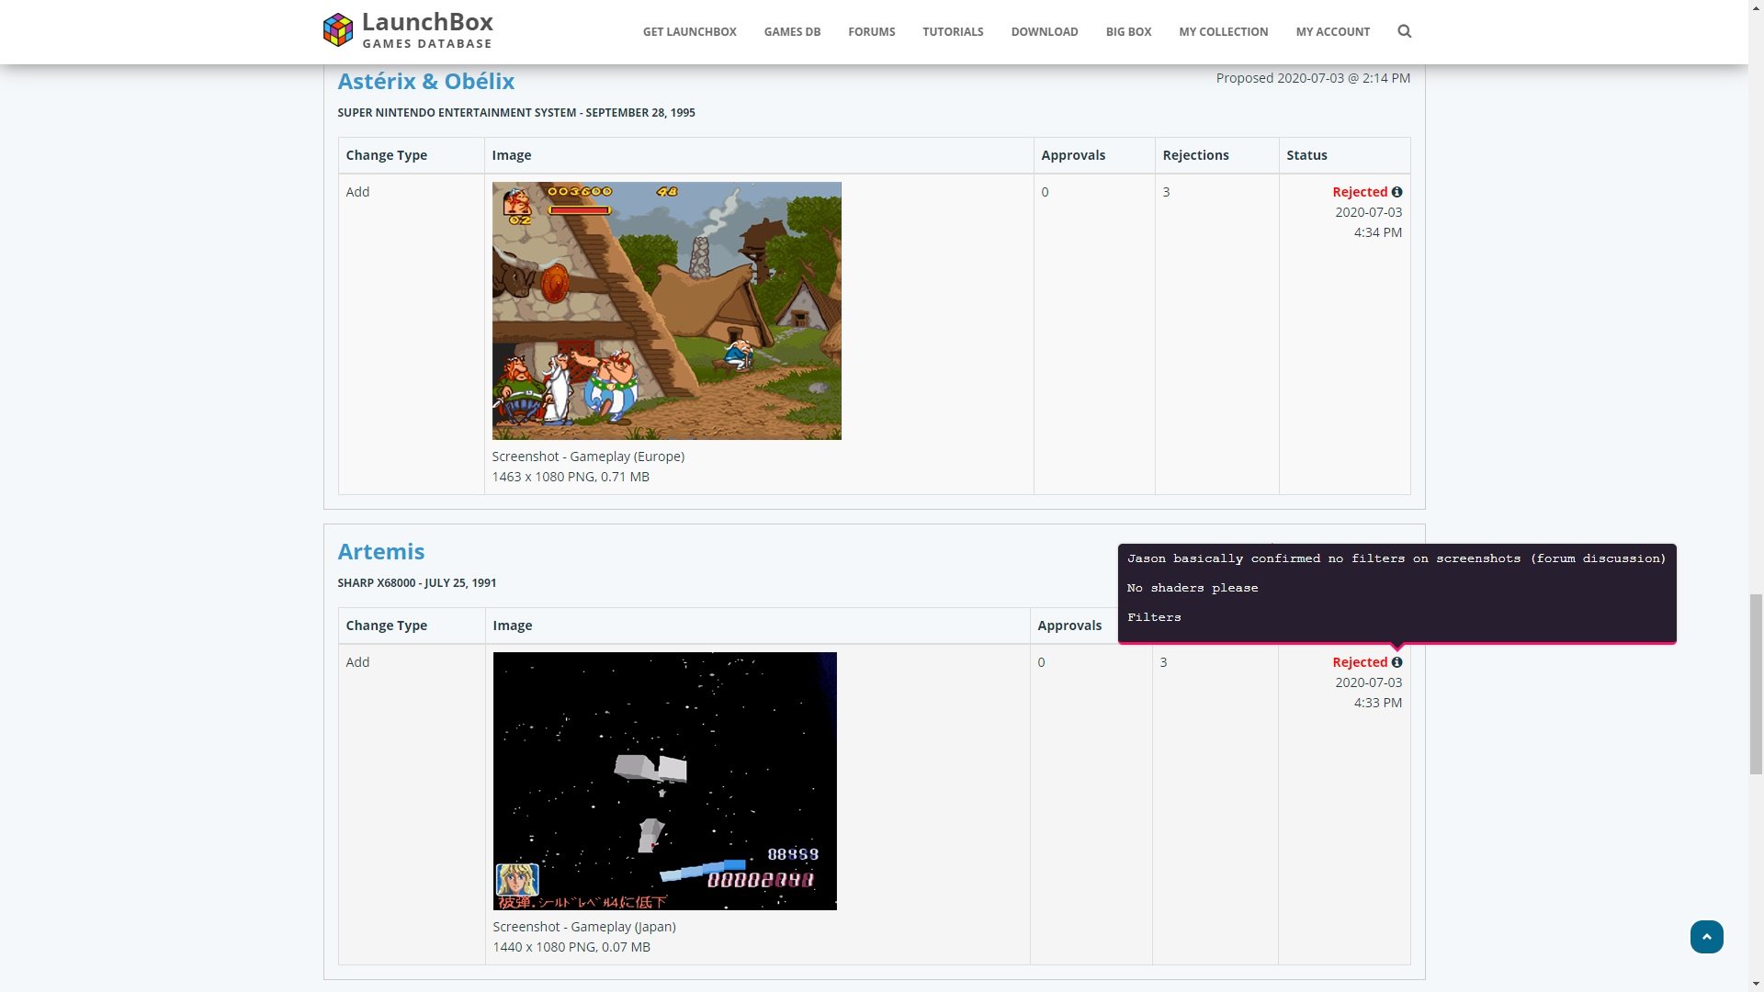This screenshot has width=1764, height=992.
Task: Click 'SHARP X68000 - JULY 25, 1991' line
Action: pos(416,582)
